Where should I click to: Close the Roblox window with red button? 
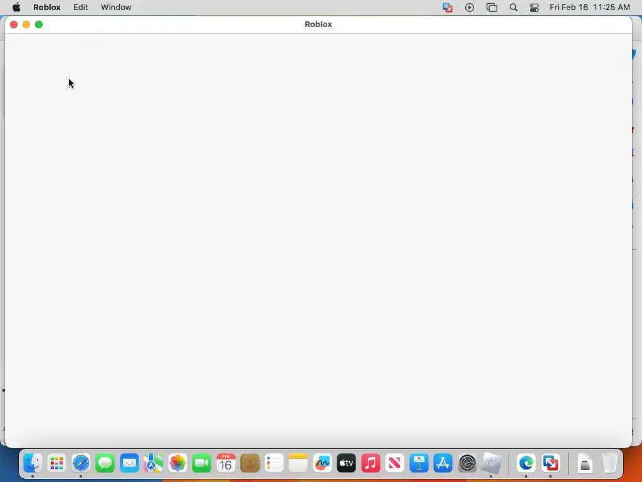[14, 24]
